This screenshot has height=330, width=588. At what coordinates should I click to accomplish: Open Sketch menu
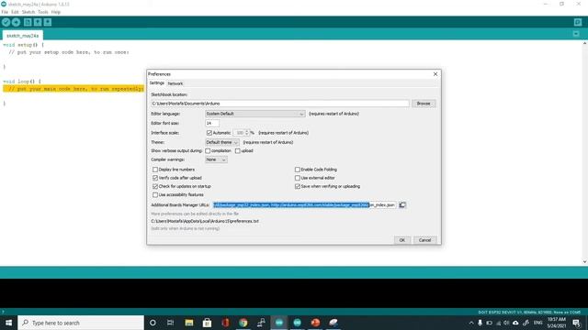click(x=28, y=12)
